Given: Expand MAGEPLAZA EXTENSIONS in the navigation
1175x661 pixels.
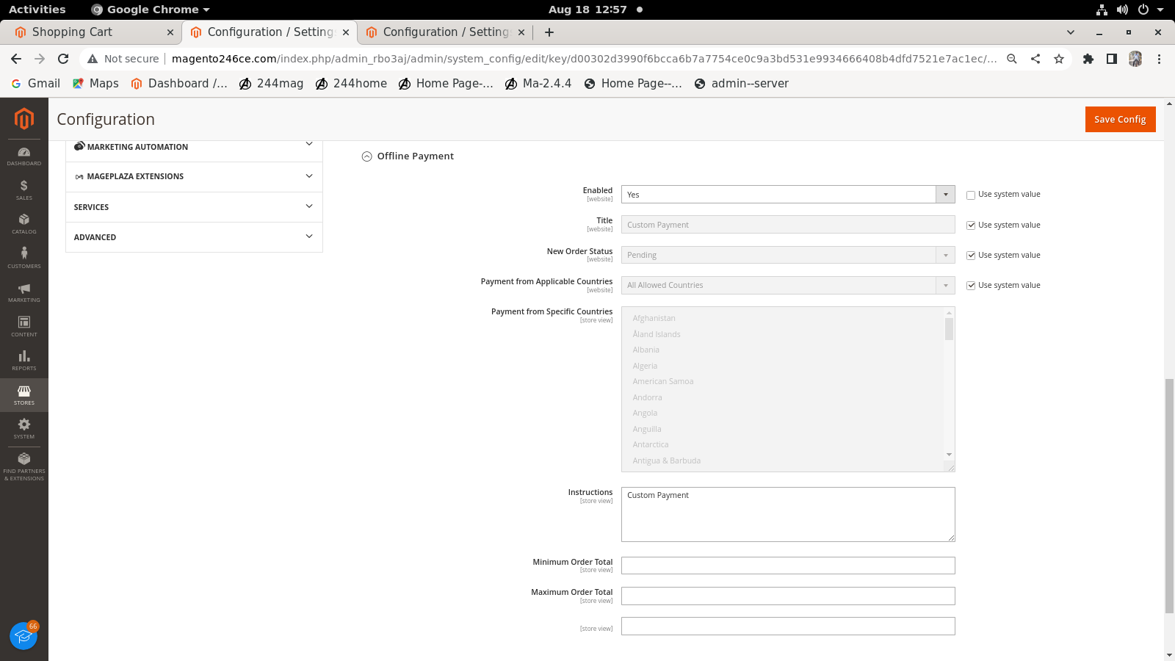Looking at the screenshot, I should pyautogui.click(x=193, y=176).
